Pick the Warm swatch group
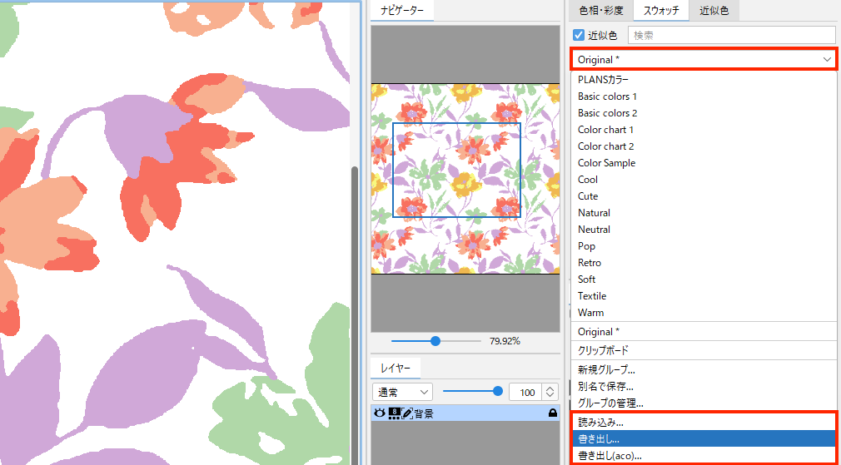 coord(704,312)
